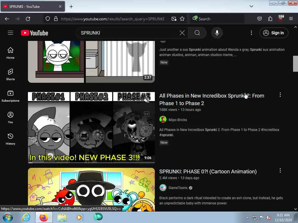
Task: Clear the SPRUNKI search text with X
Action: click(x=182, y=33)
